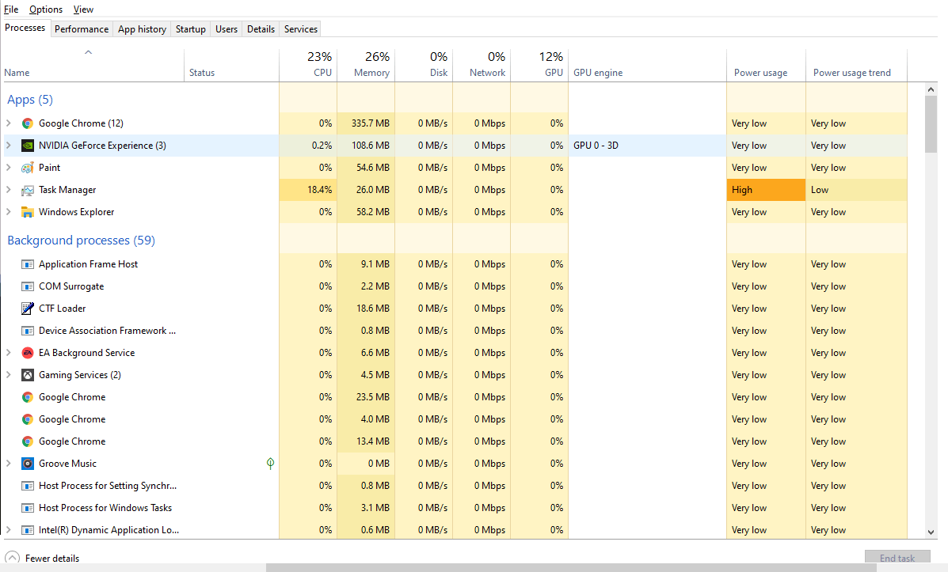948x572 pixels.
Task: Click the green leaf suspended icon for Groove Music
Action: coord(270,464)
